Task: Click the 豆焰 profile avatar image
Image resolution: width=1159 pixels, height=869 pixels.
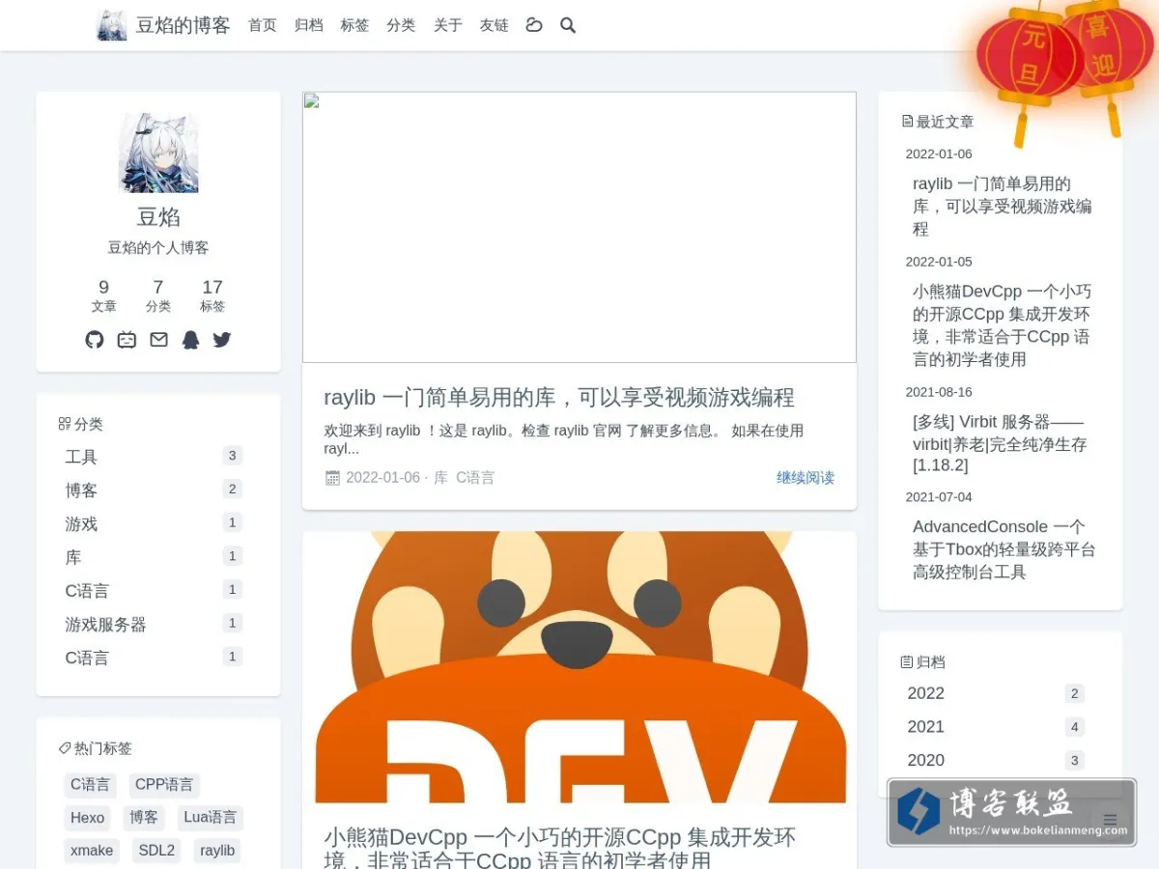Action: [x=158, y=153]
